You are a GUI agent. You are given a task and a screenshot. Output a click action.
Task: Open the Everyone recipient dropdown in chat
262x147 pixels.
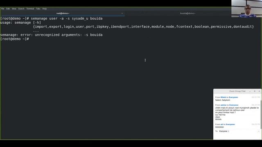[x=224, y=131]
